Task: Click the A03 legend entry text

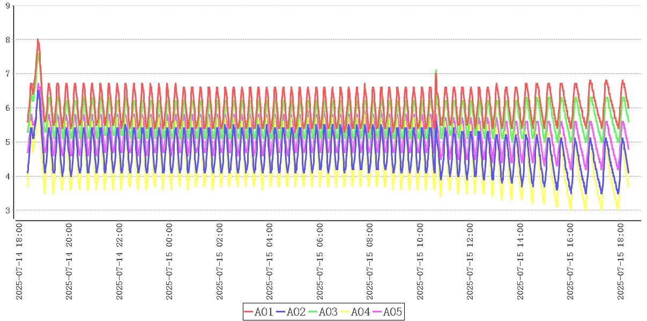Action: 328,312
